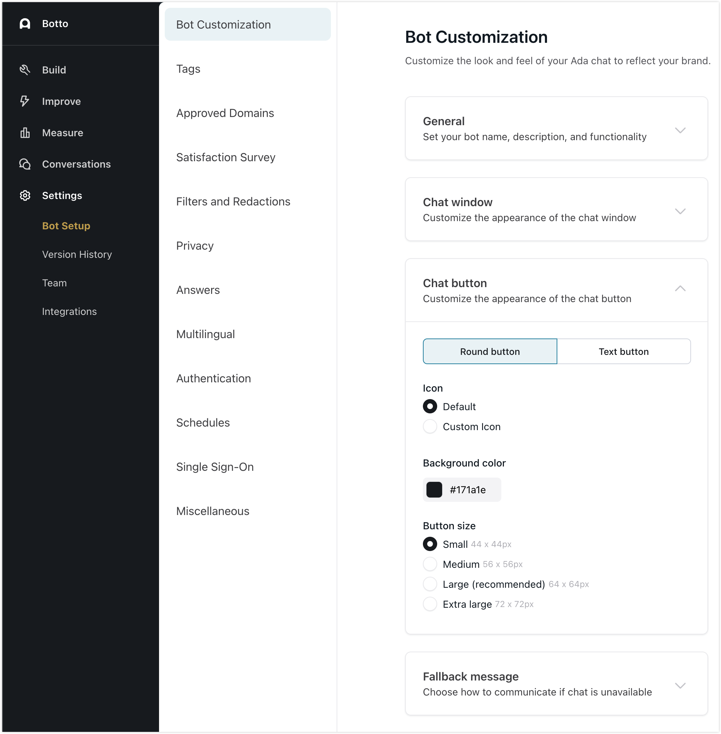Click the Improve lightning bolt icon

pyautogui.click(x=25, y=101)
